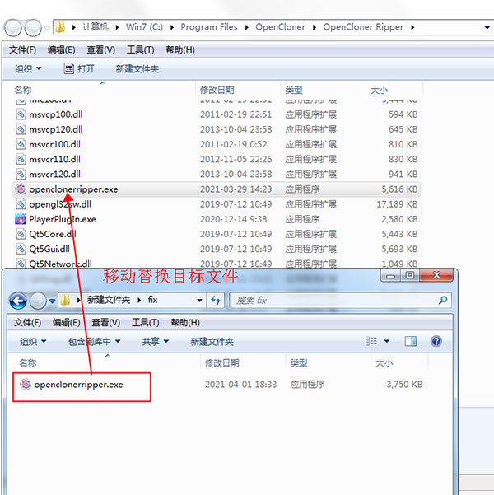Click 新建文件夹 button in OpenCloner Ripper window
The image size is (494, 495).
(x=137, y=68)
